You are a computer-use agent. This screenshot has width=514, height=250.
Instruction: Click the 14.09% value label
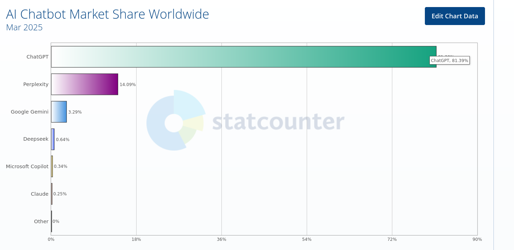128,85
